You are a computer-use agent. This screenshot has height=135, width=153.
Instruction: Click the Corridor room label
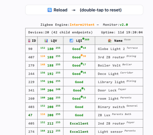tap(127, 73)
